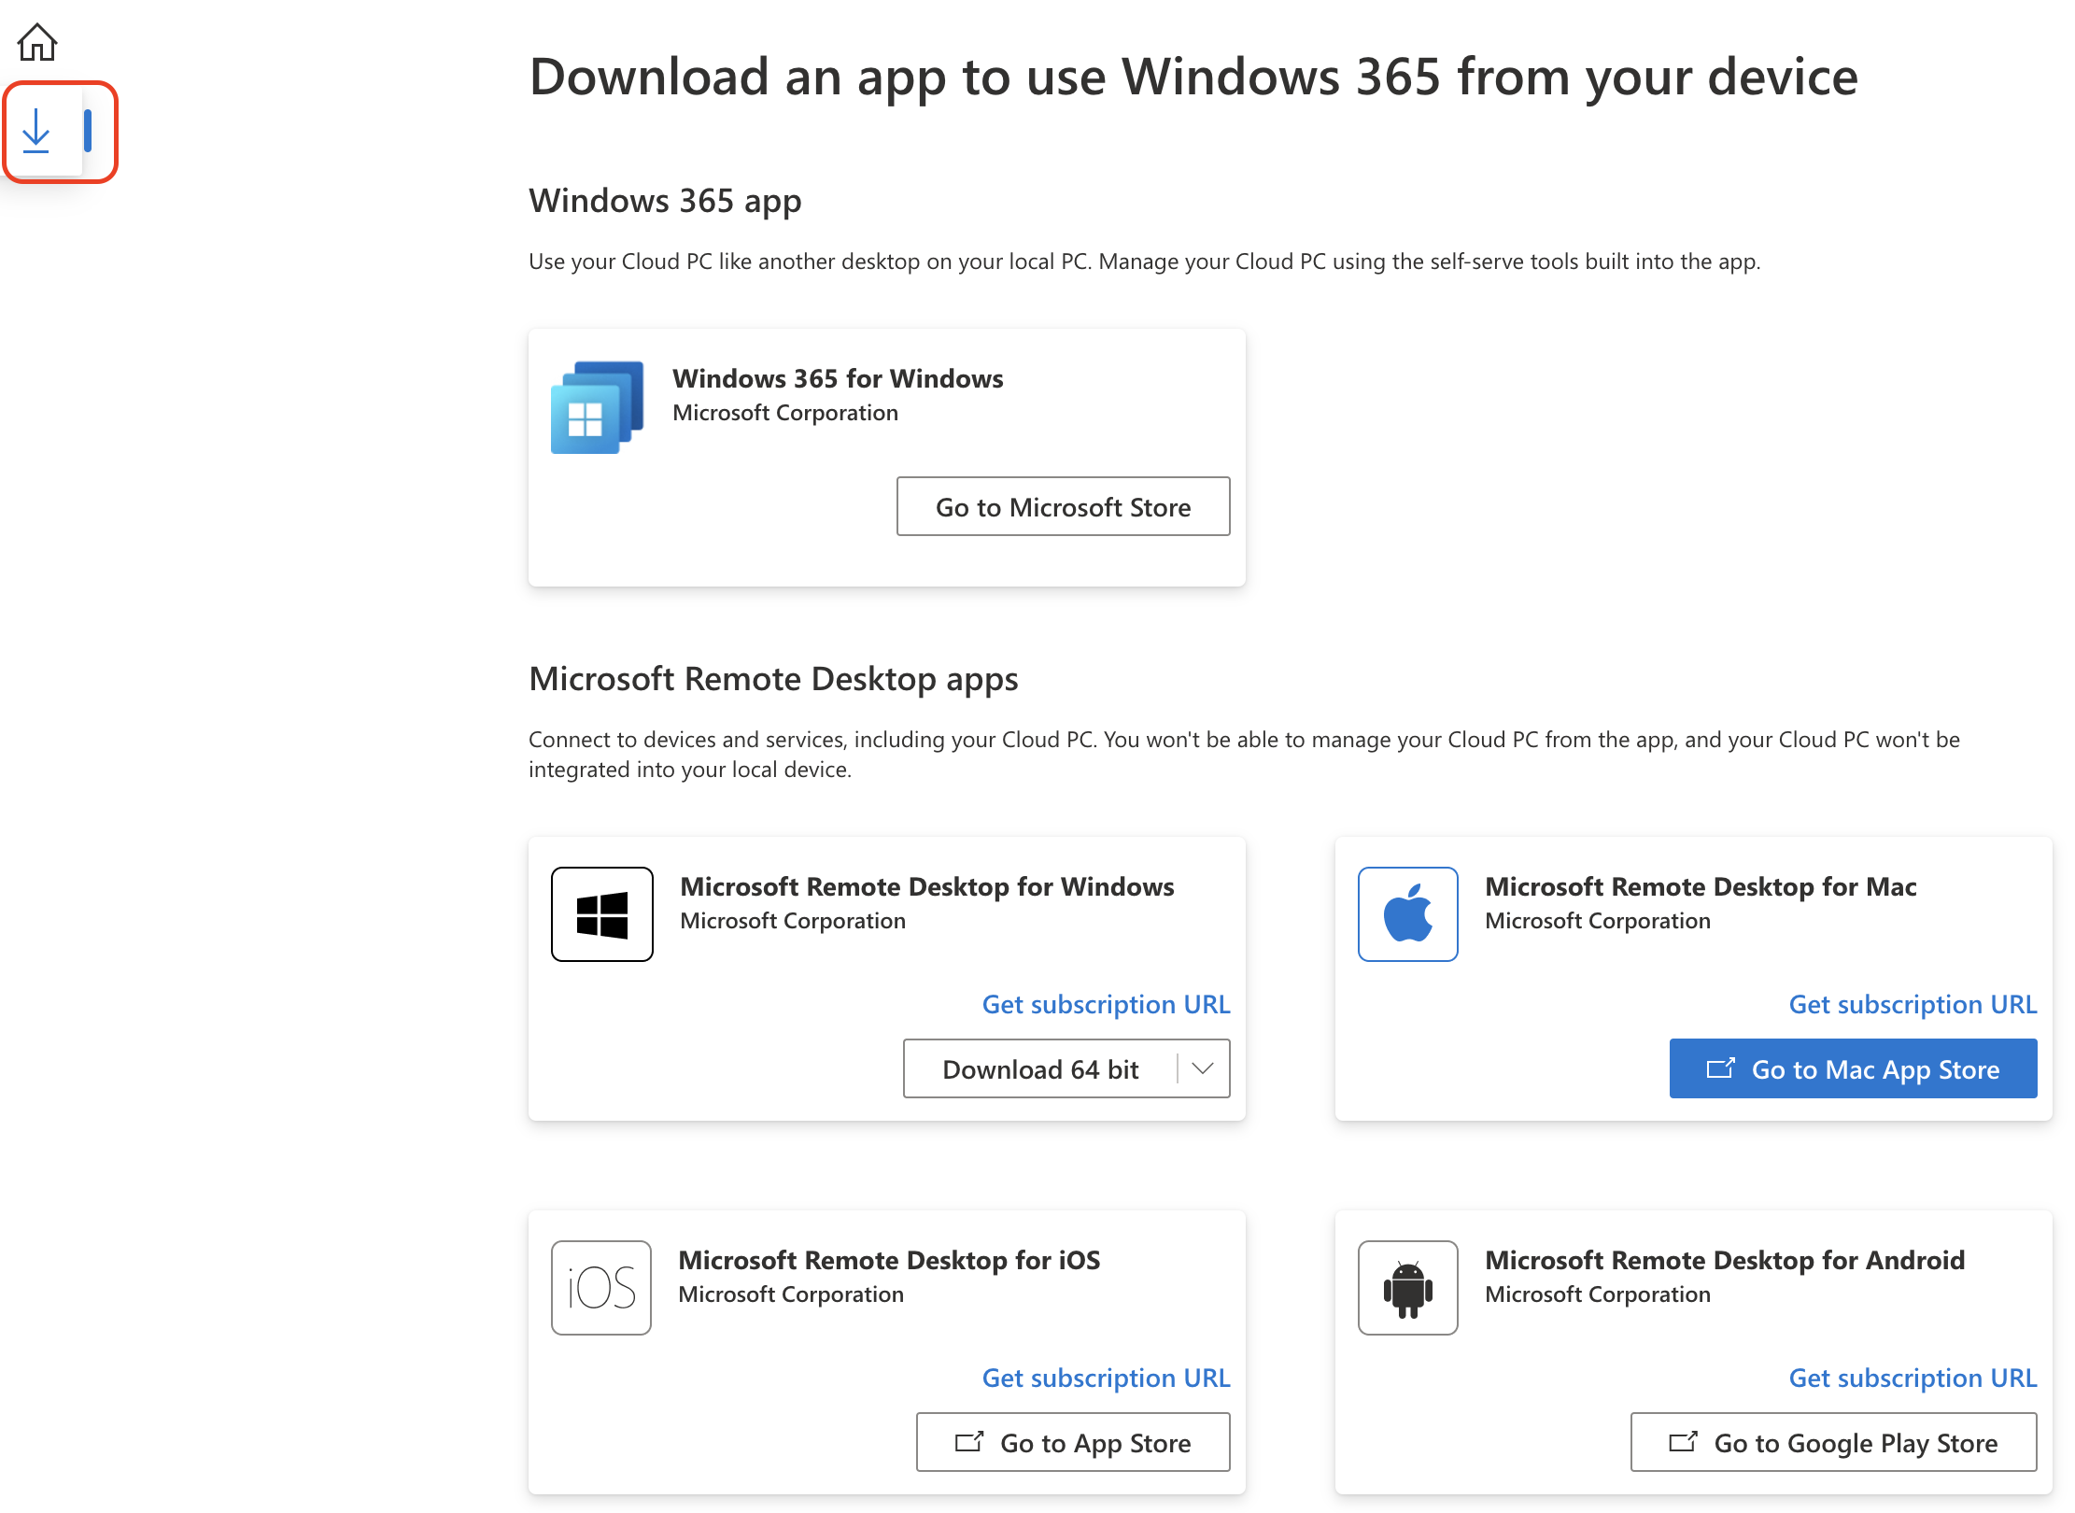
Task: Get subscription URL for iOS
Action: [1106, 1378]
